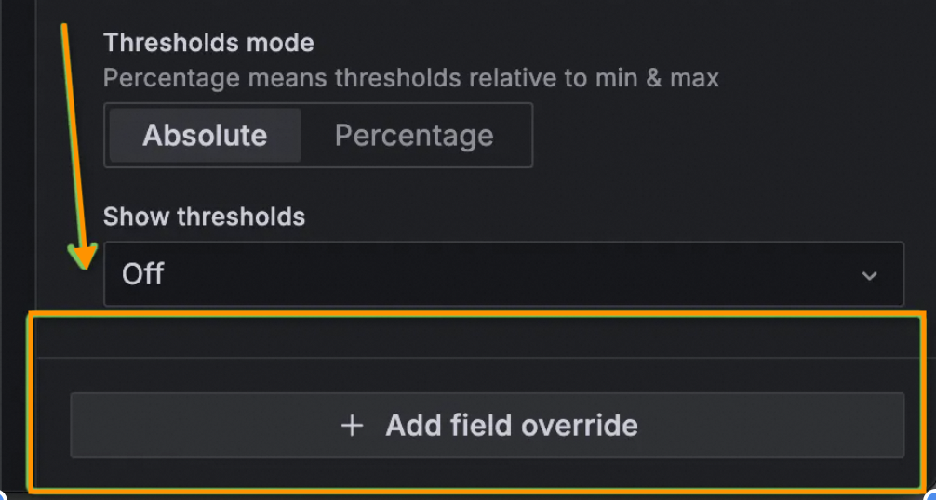
Task: Switch thresholds mode to Percentage
Action: 414,136
